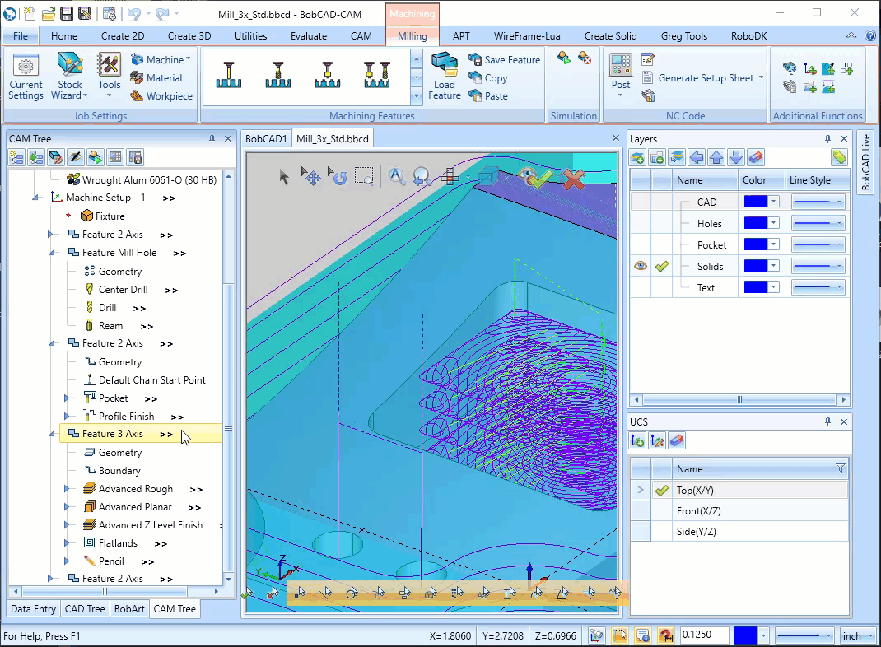Screen dimensions: 881x647
Task: Click the Material button
Action: click(x=156, y=78)
